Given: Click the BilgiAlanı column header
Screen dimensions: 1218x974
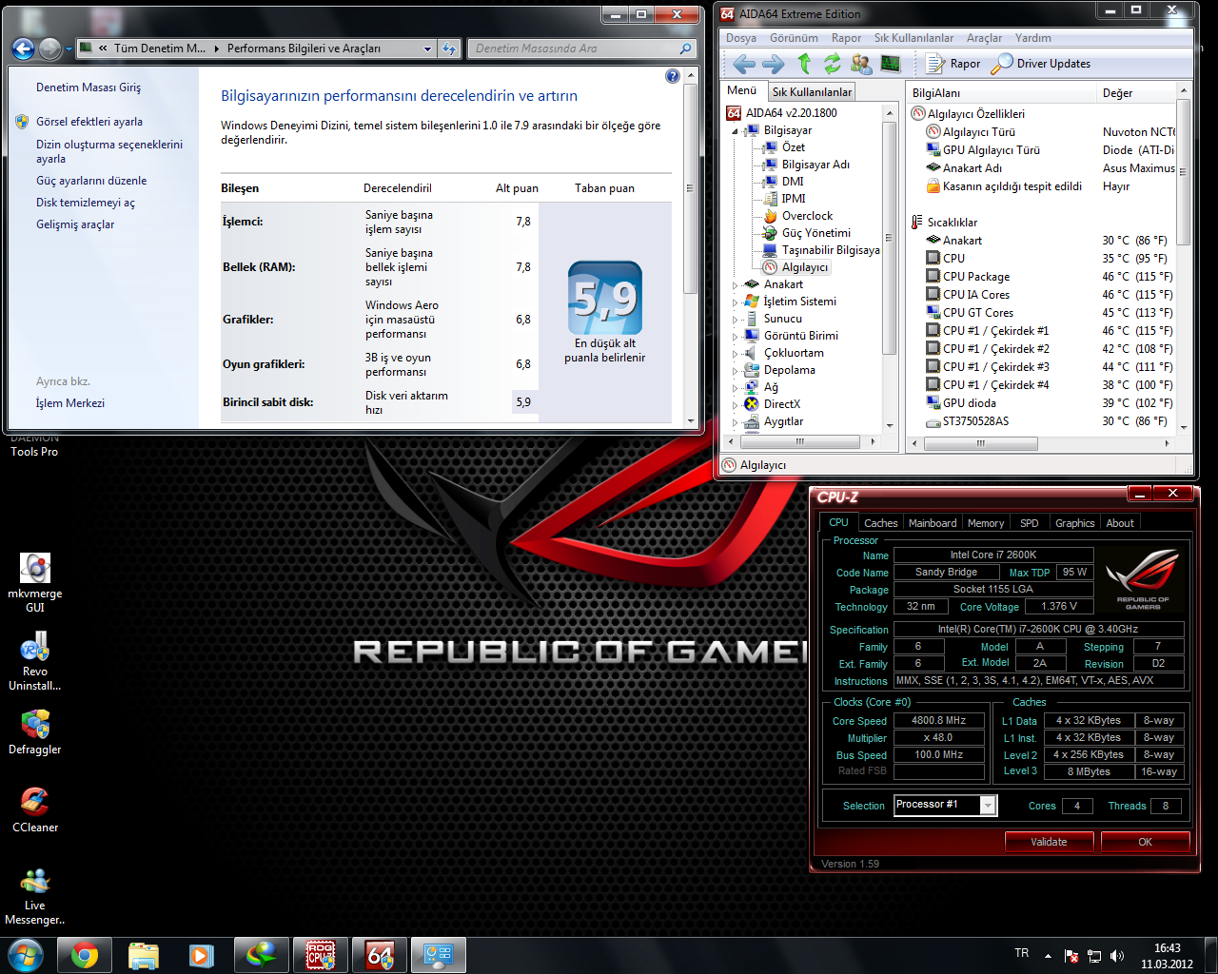Looking at the screenshot, I should pos(1001,93).
